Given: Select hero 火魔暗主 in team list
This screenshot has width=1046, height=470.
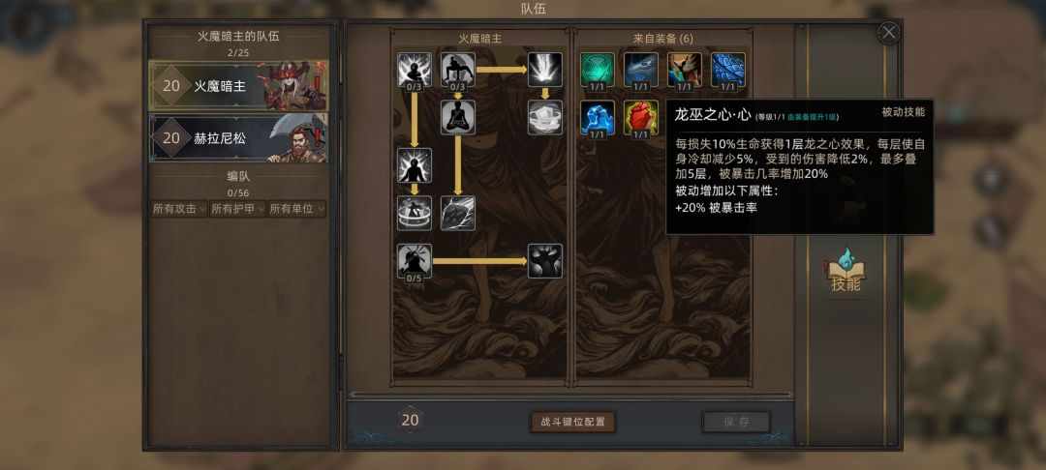Looking at the screenshot, I should [238, 86].
